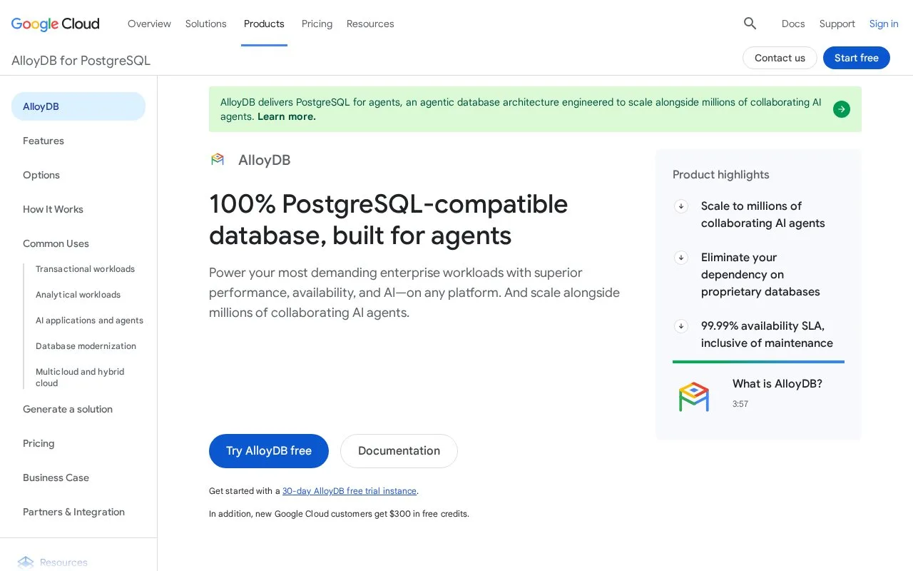Click the Contact us button
Viewport: 913px width, 571px height.
click(780, 58)
